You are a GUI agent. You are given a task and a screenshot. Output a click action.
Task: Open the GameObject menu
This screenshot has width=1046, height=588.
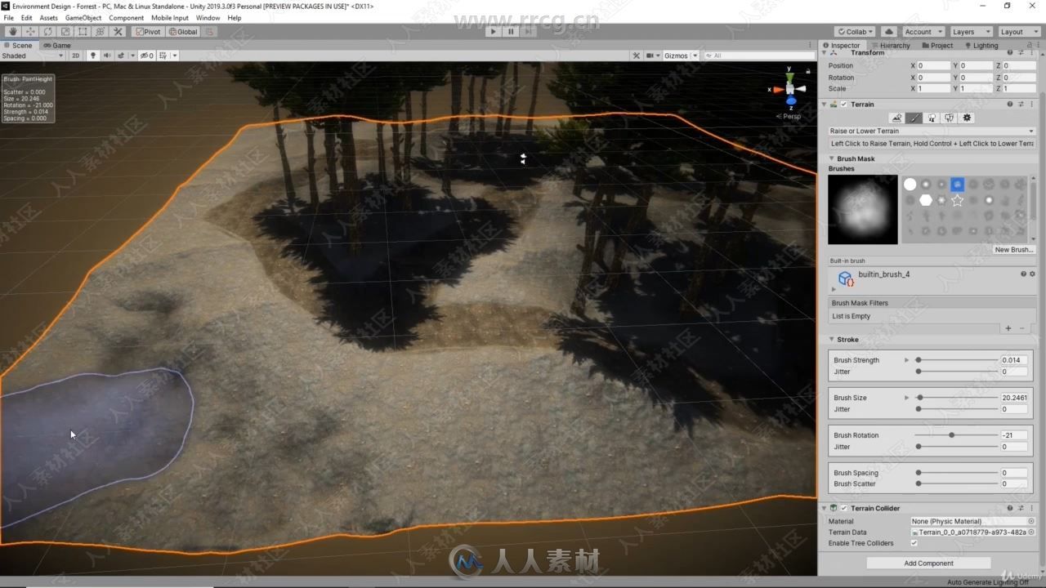pyautogui.click(x=83, y=17)
